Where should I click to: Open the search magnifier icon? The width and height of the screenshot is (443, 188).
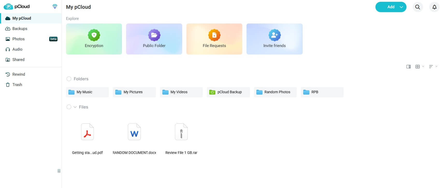(418, 7)
